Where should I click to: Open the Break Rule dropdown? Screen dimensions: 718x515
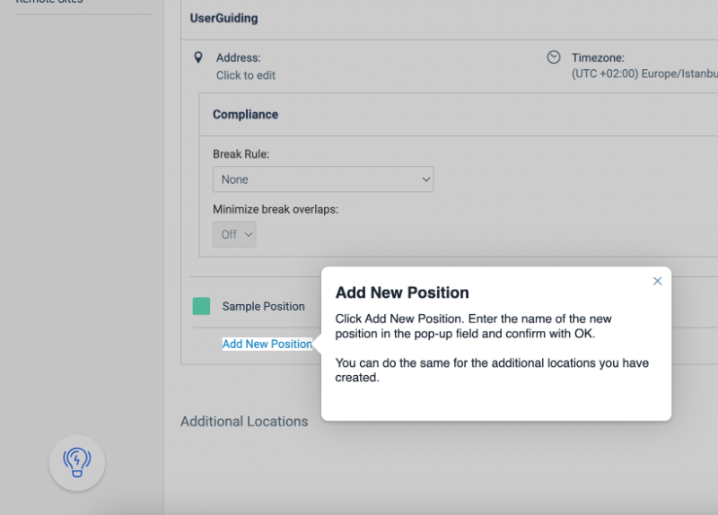(323, 179)
